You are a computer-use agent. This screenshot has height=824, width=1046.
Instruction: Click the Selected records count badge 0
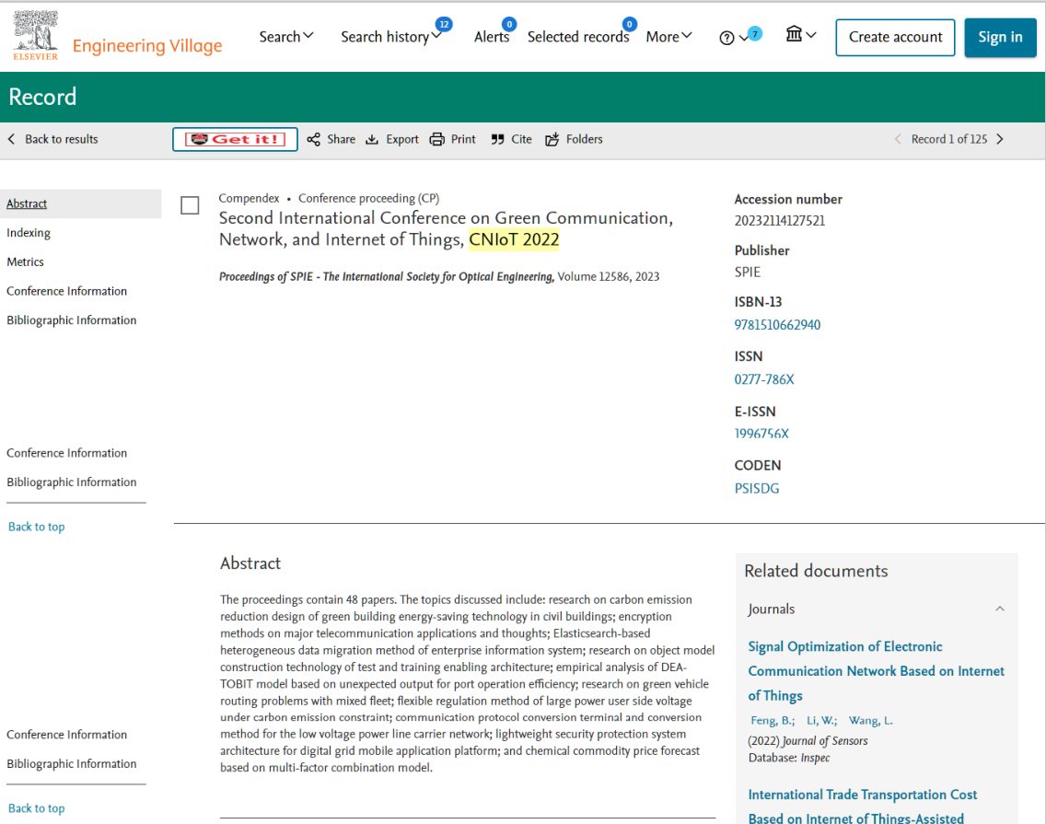pyautogui.click(x=629, y=24)
